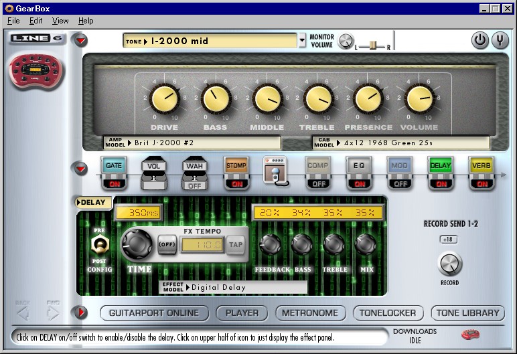Turn on the COMP switch

pyautogui.click(x=319, y=184)
